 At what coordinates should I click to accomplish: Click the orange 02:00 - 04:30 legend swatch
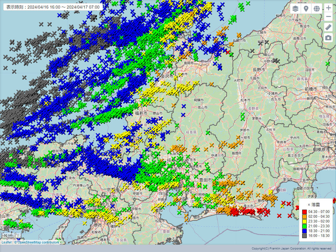click(x=304, y=216)
